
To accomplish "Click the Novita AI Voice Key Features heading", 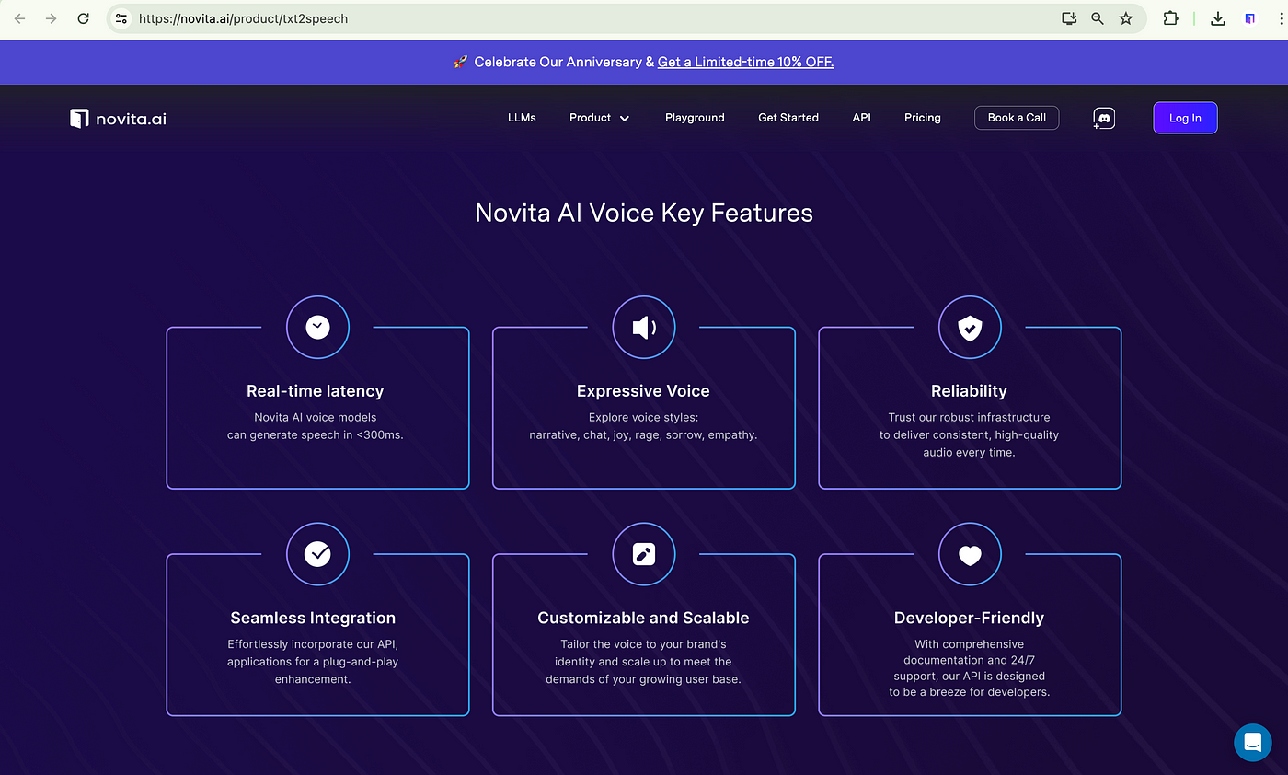I will [644, 213].
